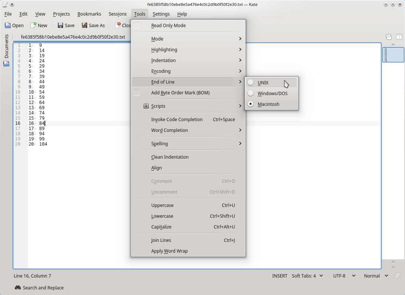Select the fe6385f5...txt document tab
405x295 pixels.
(x=73, y=37)
